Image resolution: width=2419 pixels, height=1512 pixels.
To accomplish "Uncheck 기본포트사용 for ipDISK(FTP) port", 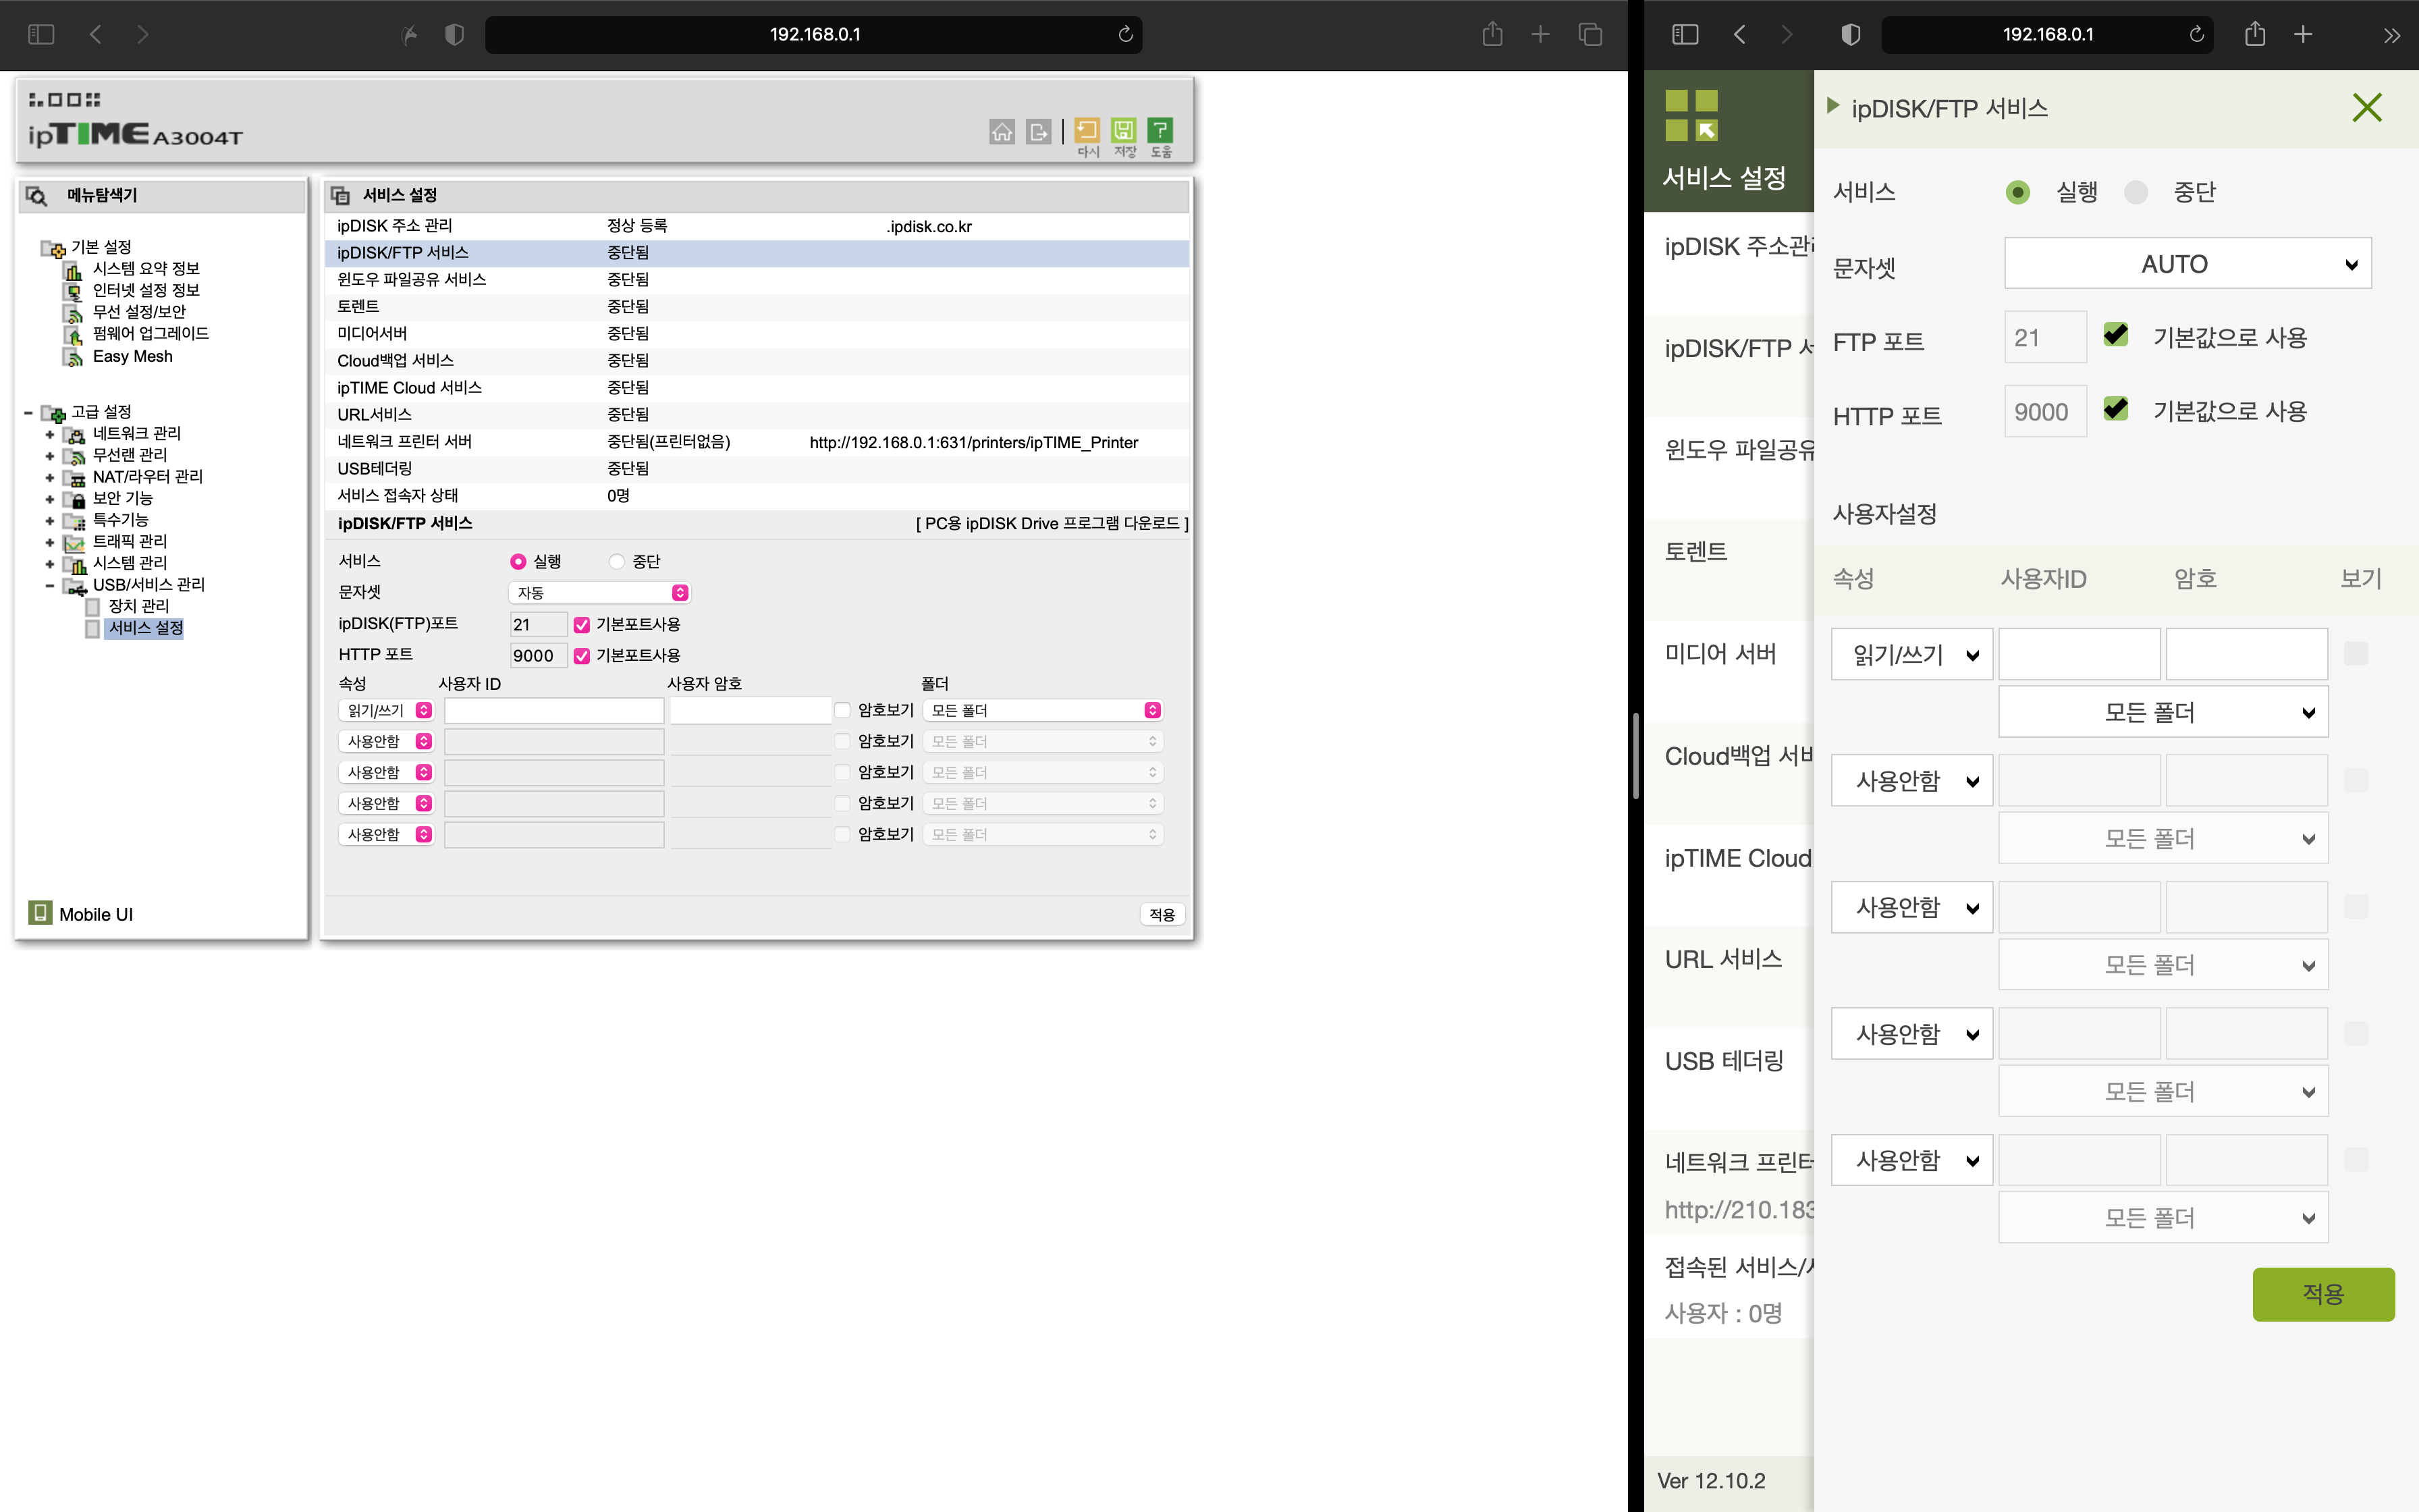I will coord(582,625).
